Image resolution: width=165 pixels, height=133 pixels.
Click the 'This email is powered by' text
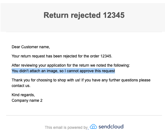pos(66,127)
